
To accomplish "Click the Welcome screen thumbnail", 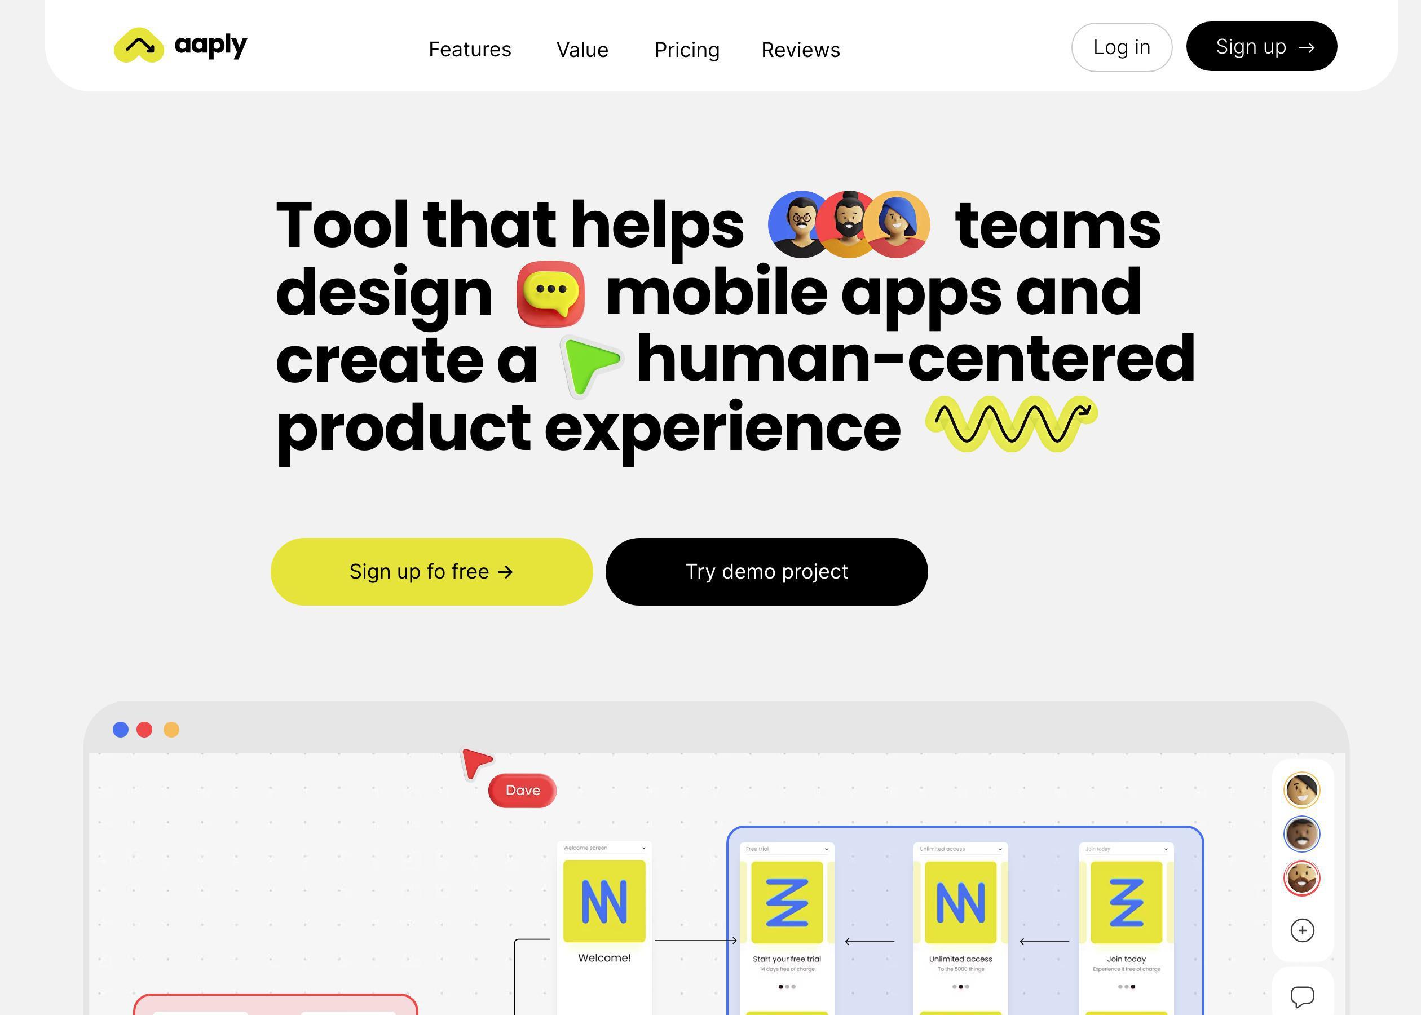I will [x=605, y=917].
